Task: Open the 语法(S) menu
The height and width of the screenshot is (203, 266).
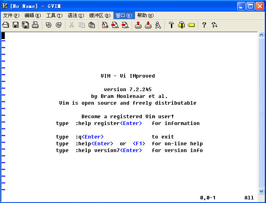Action: click(76, 16)
